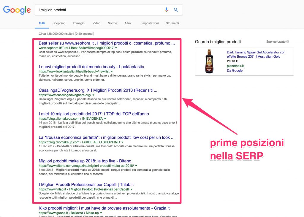Viewport: 304px width, 217px height.
Task: Click the Sponsorizzato info icon
Action: coord(288,42)
